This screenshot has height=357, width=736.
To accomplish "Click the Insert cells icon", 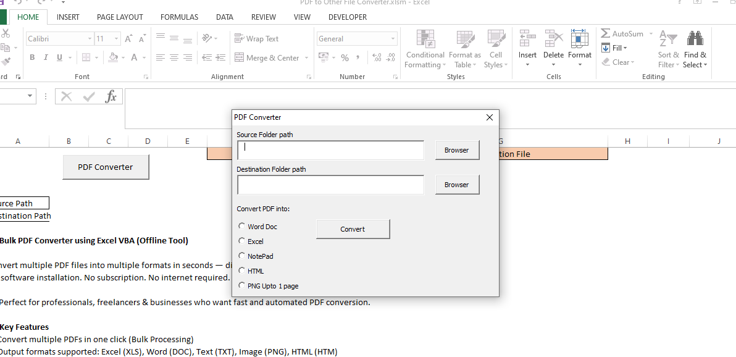I will (527, 40).
